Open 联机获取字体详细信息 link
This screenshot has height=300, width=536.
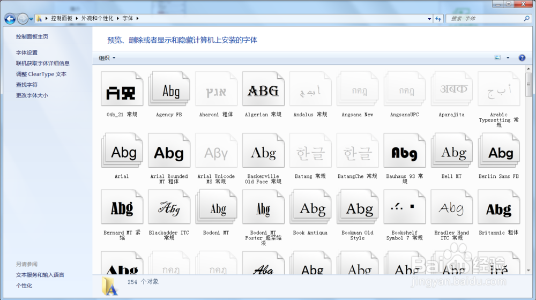[x=43, y=63]
